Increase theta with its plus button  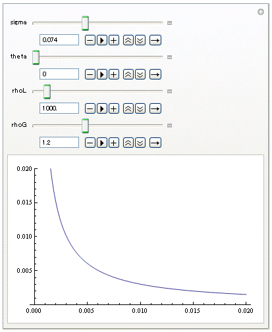click(114, 74)
